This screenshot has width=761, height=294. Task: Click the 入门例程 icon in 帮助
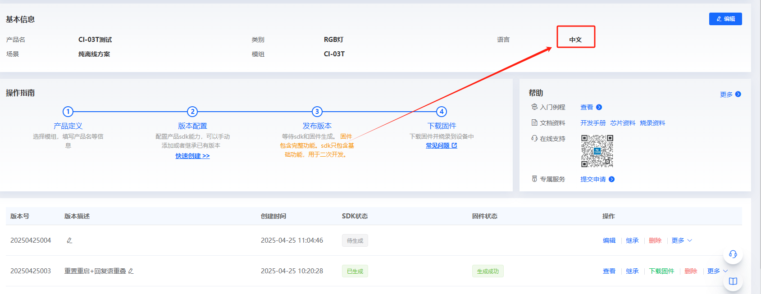(x=534, y=107)
